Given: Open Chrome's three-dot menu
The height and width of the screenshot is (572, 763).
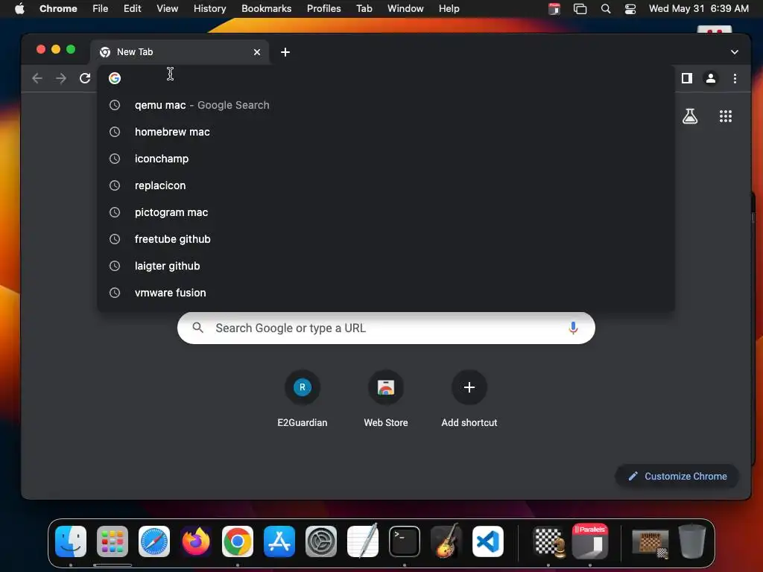Looking at the screenshot, I should point(735,78).
